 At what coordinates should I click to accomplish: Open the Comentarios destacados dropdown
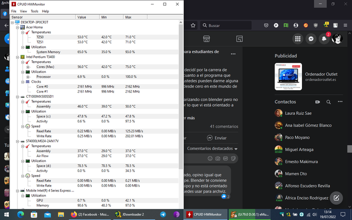click(212, 148)
